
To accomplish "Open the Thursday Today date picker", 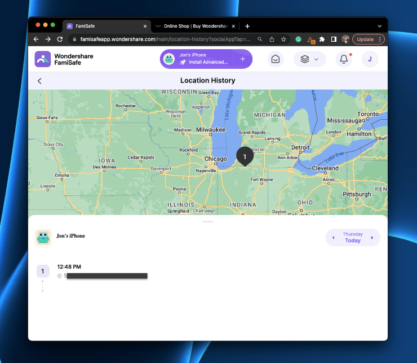I will (353, 237).
